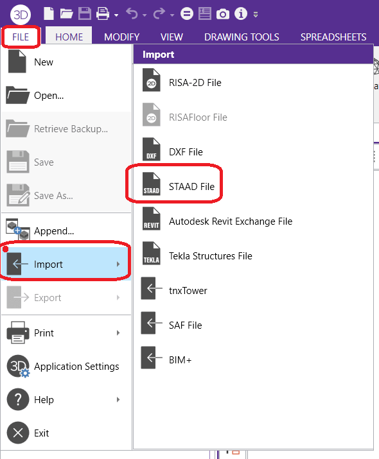Choose BIM+ import option
Screen dimensions: 379x459
253,359
